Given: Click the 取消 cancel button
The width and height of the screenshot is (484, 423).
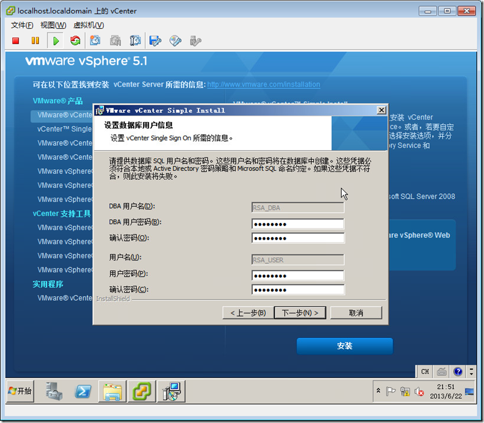Looking at the screenshot, I should coord(356,313).
